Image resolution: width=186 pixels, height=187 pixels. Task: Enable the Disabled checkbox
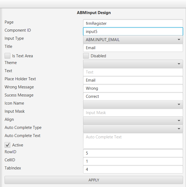(86, 56)
